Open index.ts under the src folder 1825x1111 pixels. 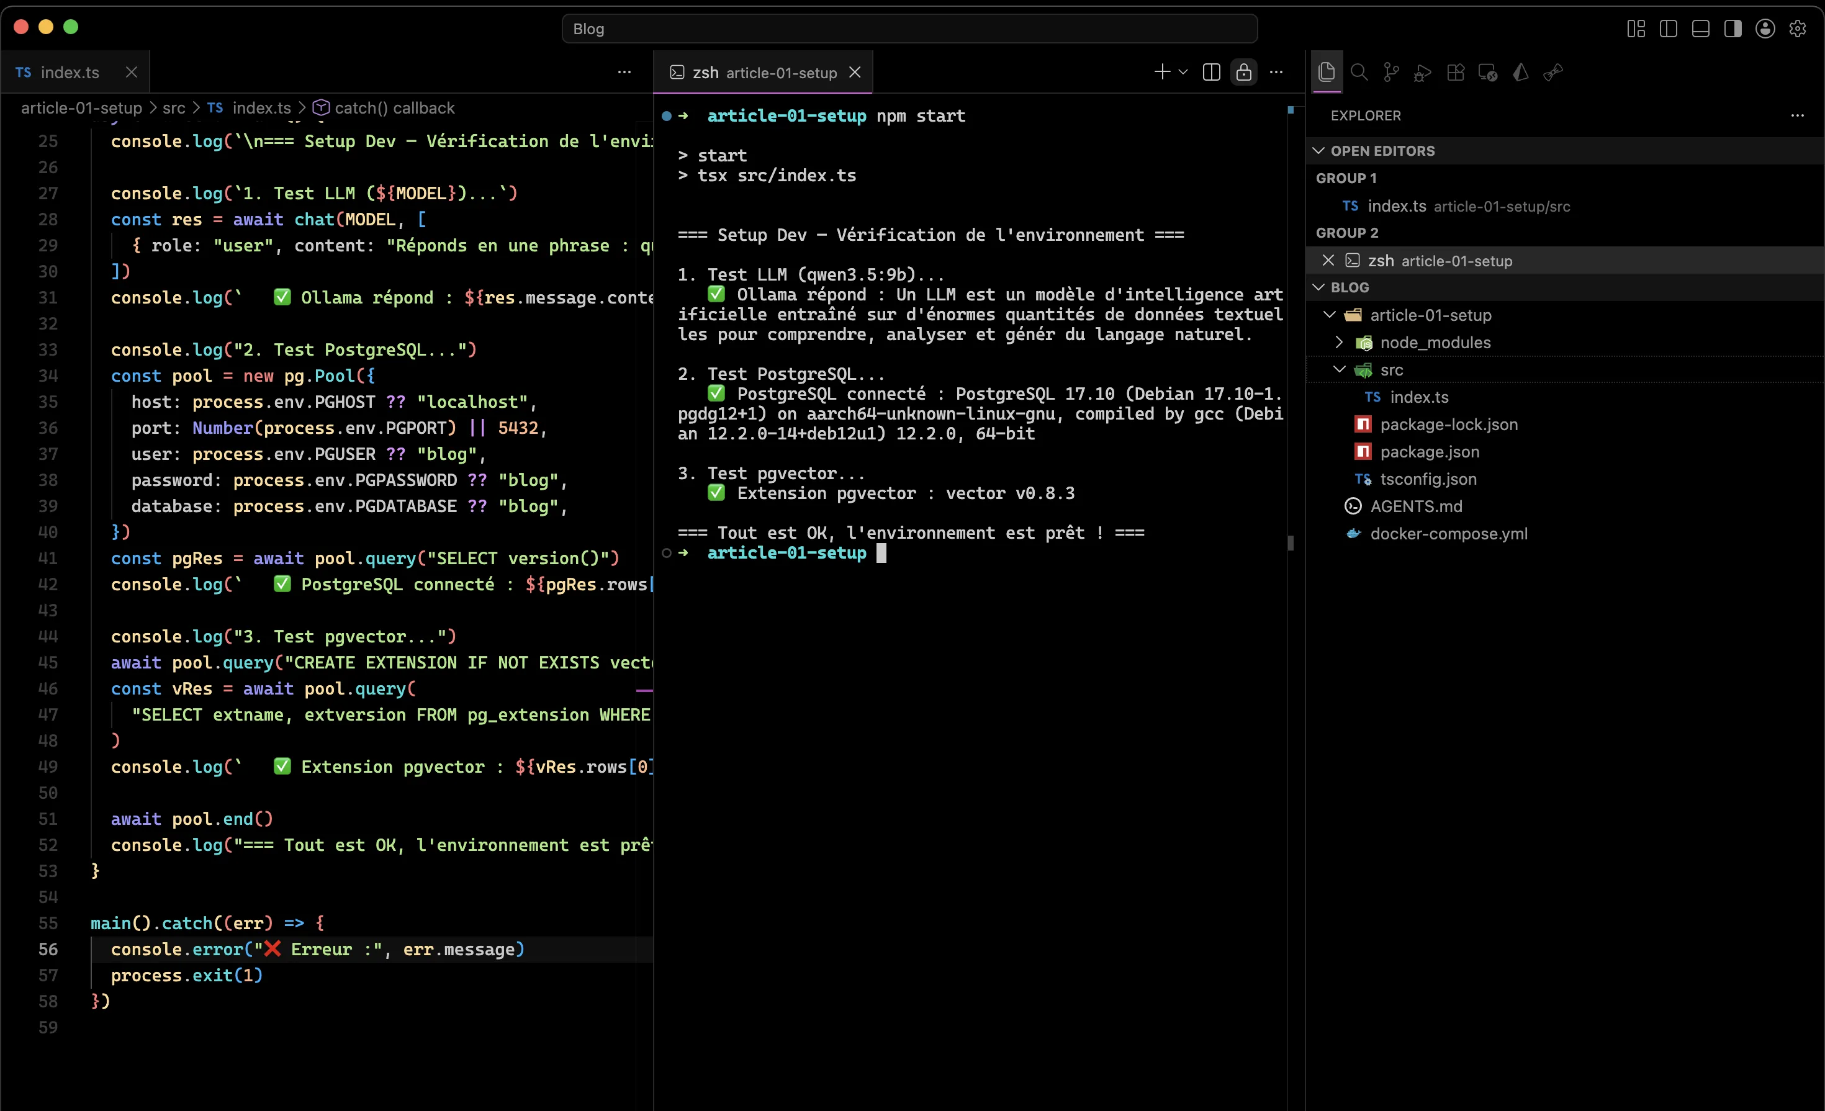point(1564,397)
